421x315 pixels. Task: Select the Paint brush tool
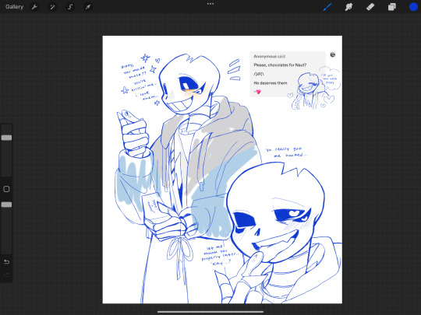click(x=327, y=7)
